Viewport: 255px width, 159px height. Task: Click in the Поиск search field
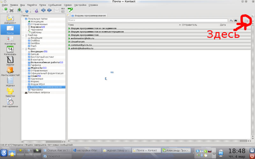pyautogui.click(x=148, y=20)
